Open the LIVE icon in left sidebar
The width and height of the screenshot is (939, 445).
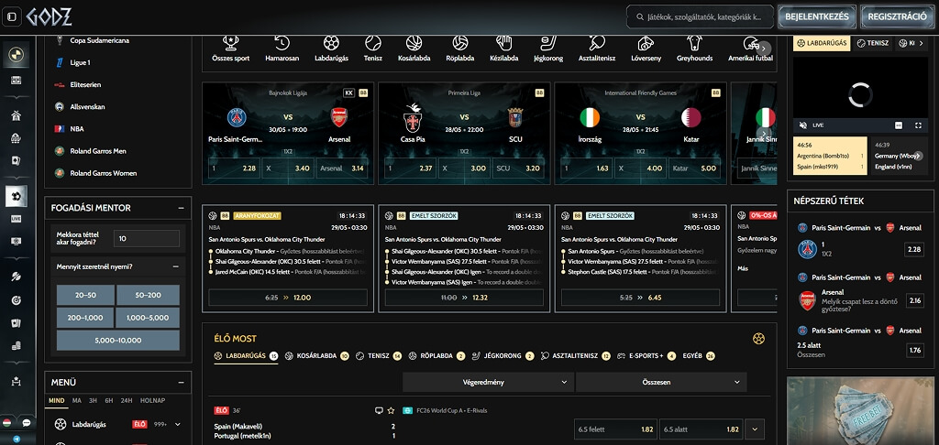[x=17, y=219]
